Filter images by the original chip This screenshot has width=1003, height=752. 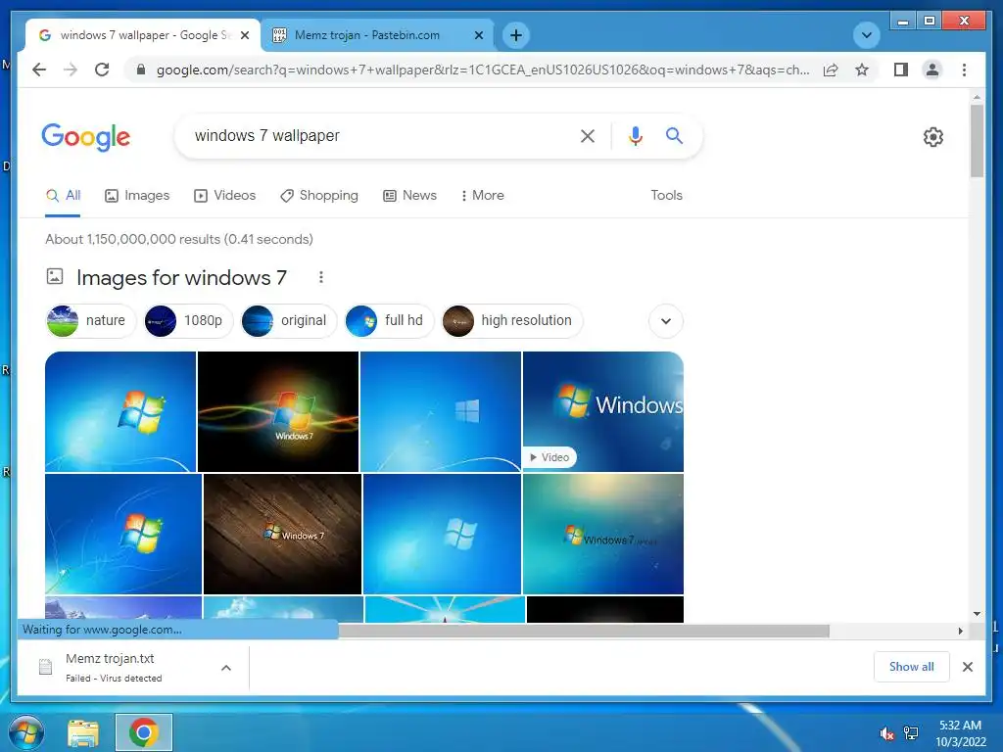coord(288,320)
